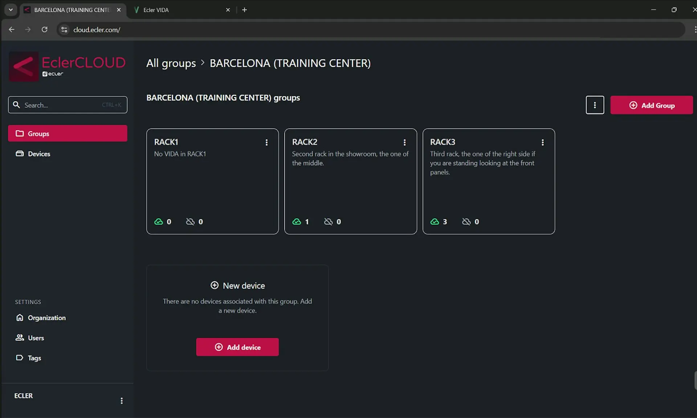
Task: Click the Add device button
Action: tap(237, 347)
